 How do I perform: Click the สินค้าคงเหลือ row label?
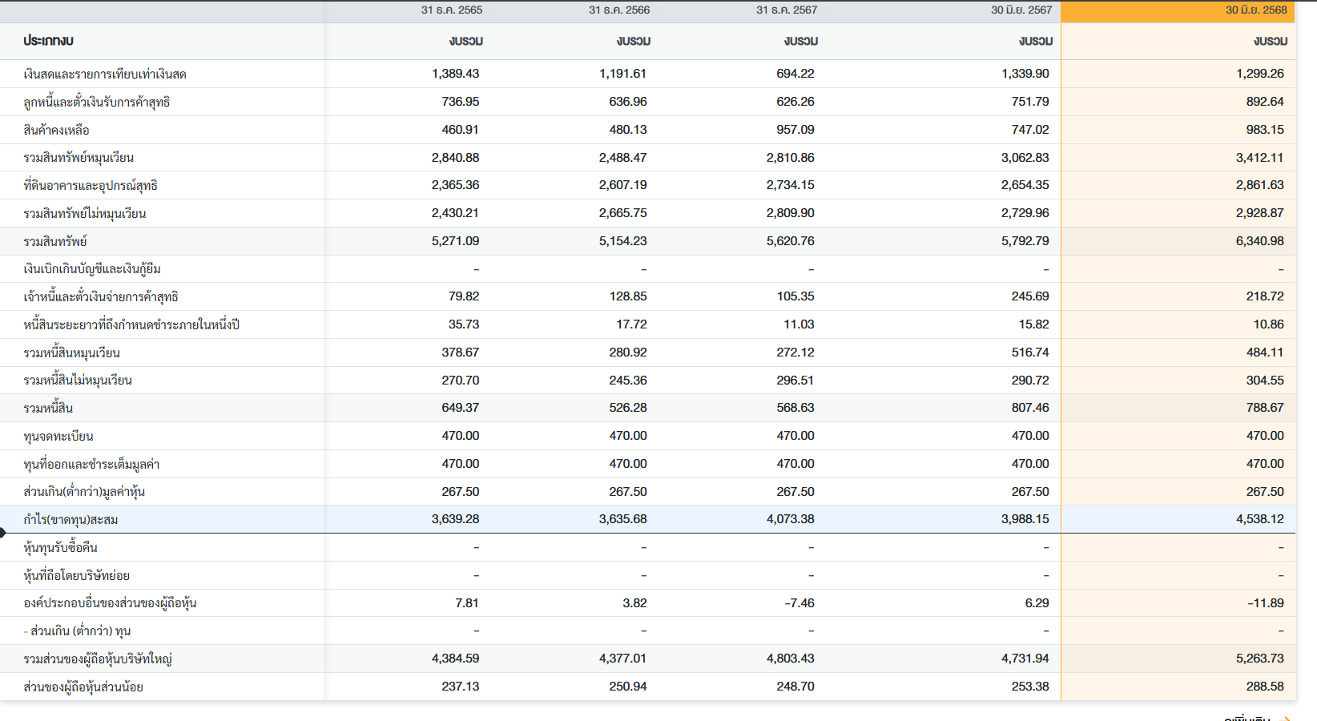(56, 130)
